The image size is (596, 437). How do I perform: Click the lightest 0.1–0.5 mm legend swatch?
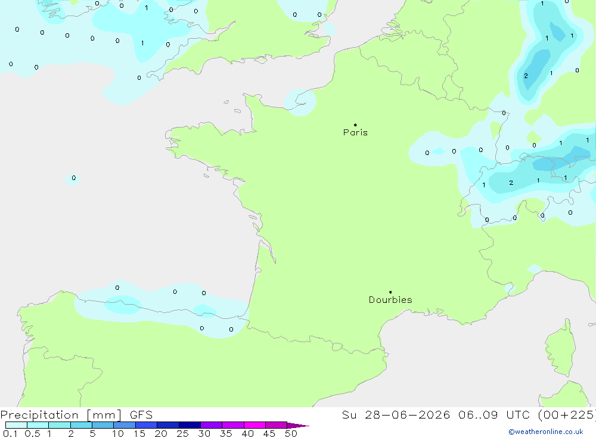[x=16, y=425]
